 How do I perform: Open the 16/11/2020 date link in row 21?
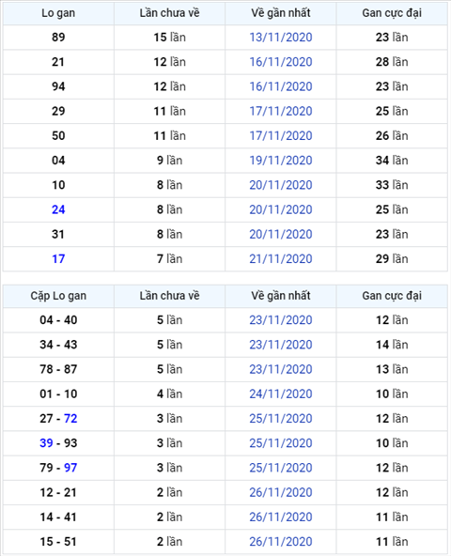point(281,62)
